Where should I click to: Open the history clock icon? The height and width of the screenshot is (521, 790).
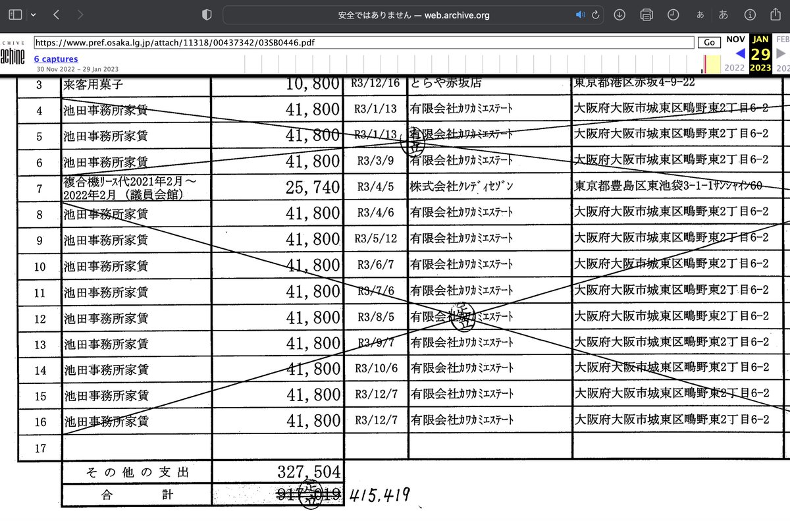[x=673, y=14]
